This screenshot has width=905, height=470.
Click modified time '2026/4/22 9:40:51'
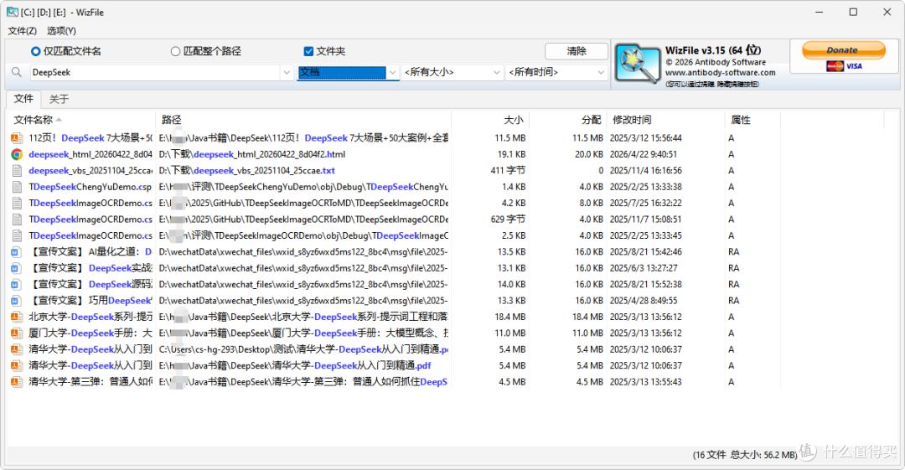click(644, 154)
